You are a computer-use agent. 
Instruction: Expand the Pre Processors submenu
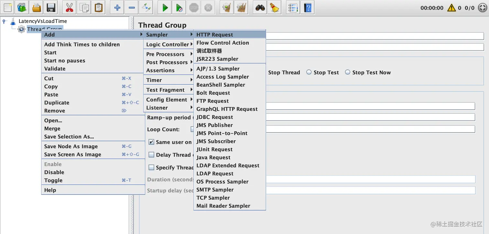[x=169, y=54]
